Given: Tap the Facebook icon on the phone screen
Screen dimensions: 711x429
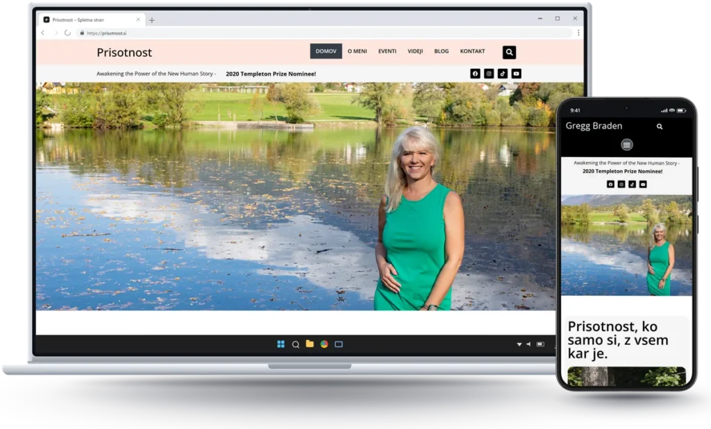Looking at the screenshot, I should [611, 184].
